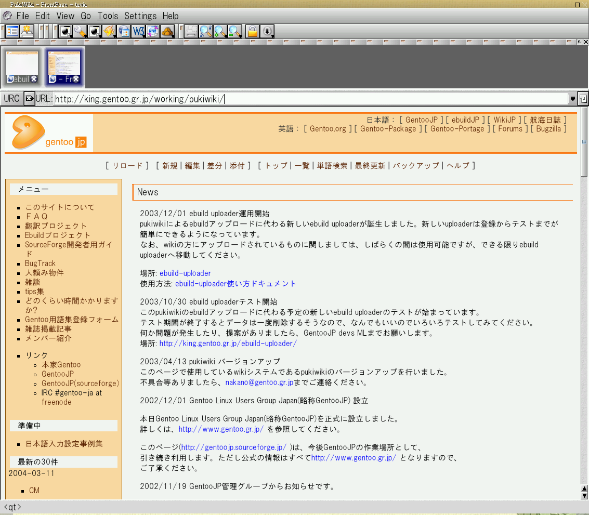Click the find magnifier icon with dots
The image size is (589, 515).
206,32
